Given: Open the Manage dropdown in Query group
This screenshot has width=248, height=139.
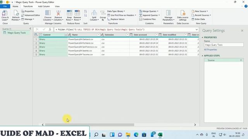Looking at the screenshot, I should pos(28,19).
